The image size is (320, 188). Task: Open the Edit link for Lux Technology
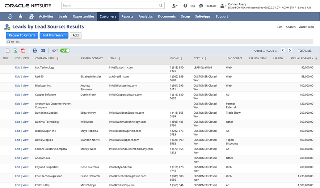coord(17,67)
